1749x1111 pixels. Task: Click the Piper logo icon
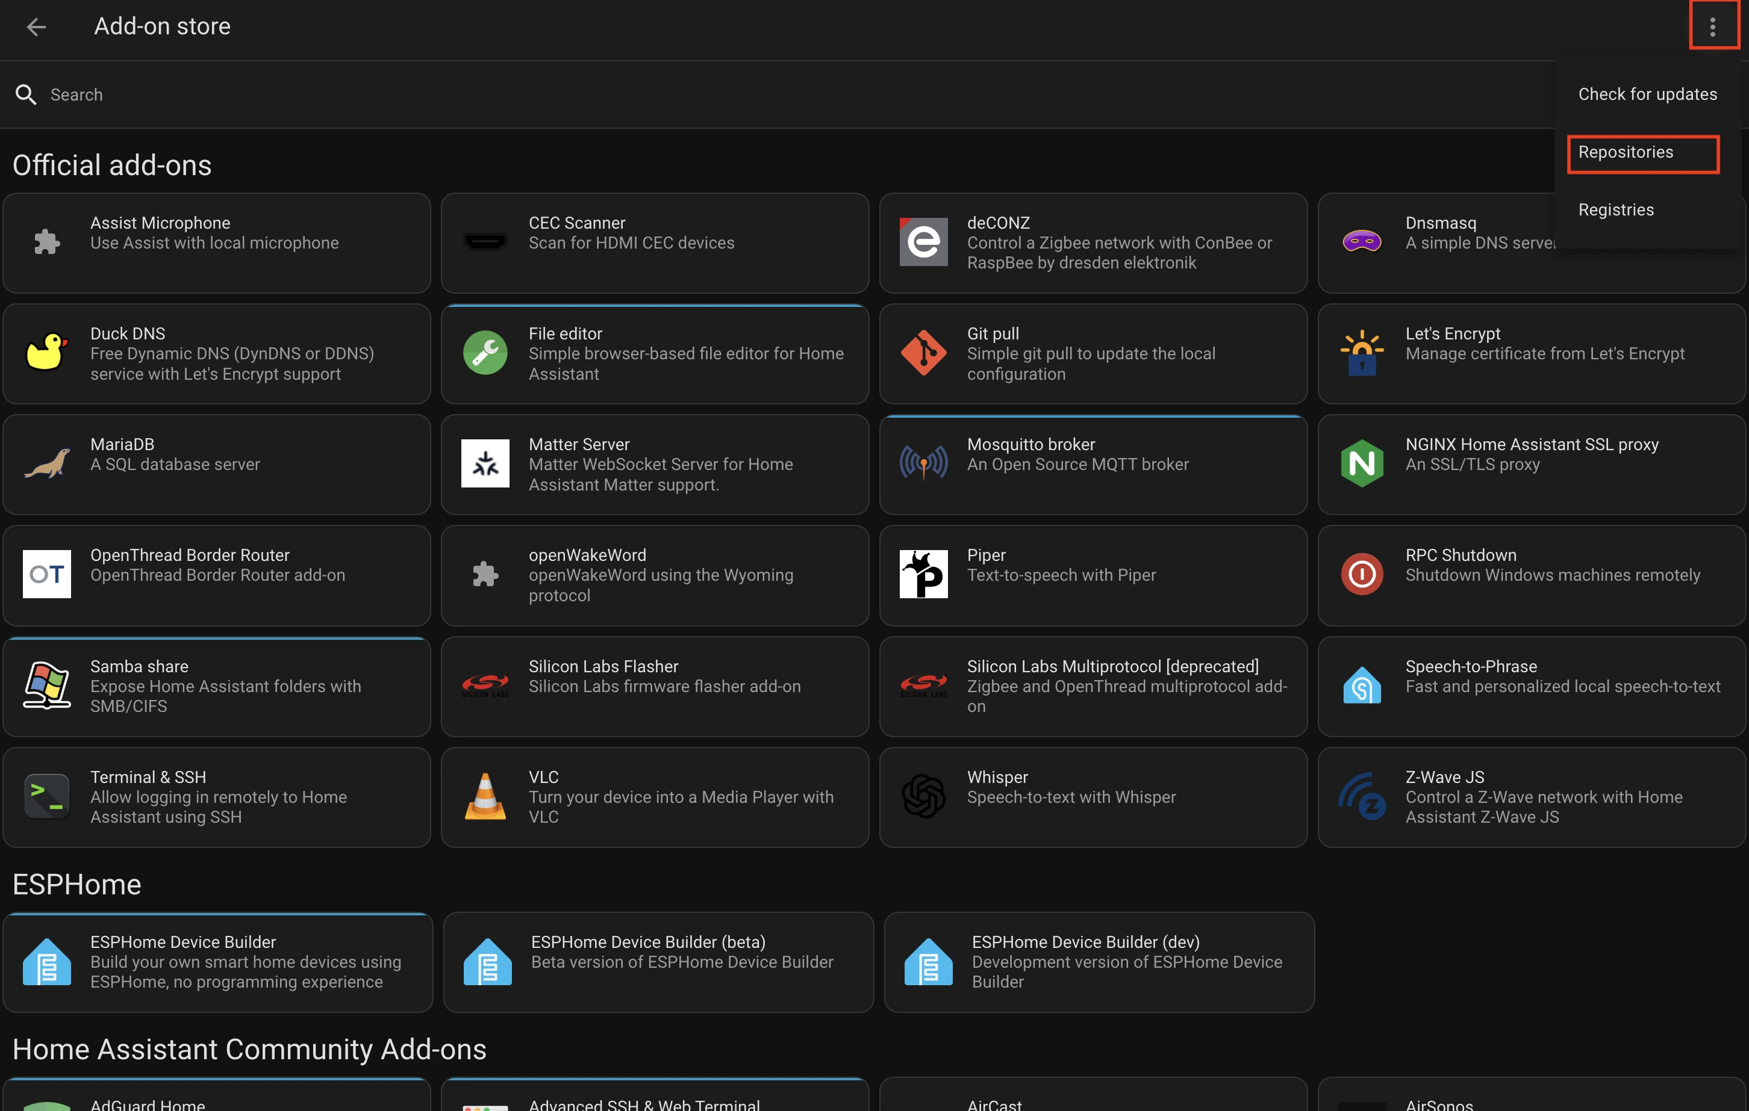pyautogui.click(x=923, y=574)
